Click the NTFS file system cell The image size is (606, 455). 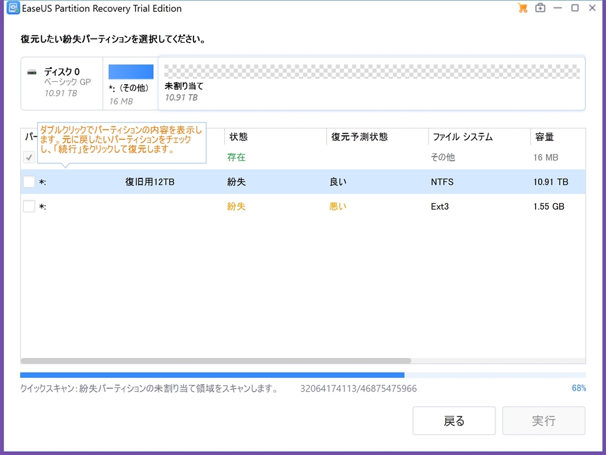[x=442, y=182]
